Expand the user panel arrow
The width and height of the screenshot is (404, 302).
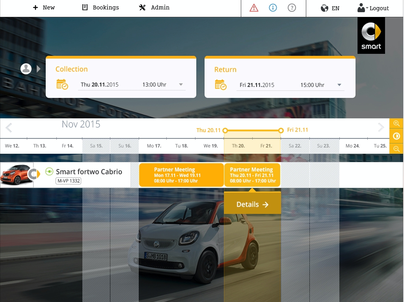tap(38, 69)
